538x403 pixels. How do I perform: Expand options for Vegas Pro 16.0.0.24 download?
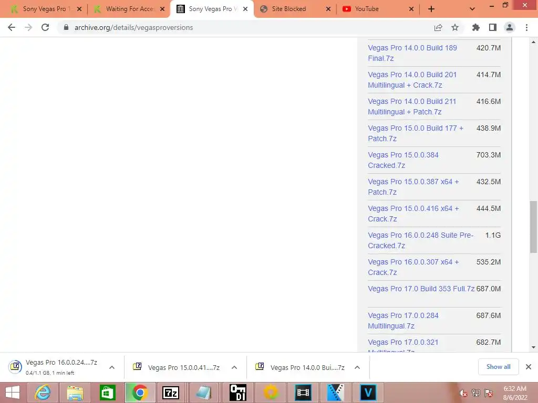tap(112, 367)
